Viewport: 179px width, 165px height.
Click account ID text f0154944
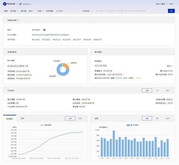[x=36, y=30]
